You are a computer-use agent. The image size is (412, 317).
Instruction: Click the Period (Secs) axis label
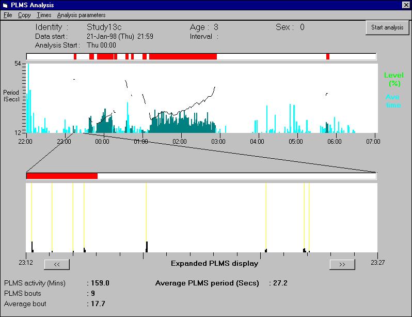pos(11,96)
